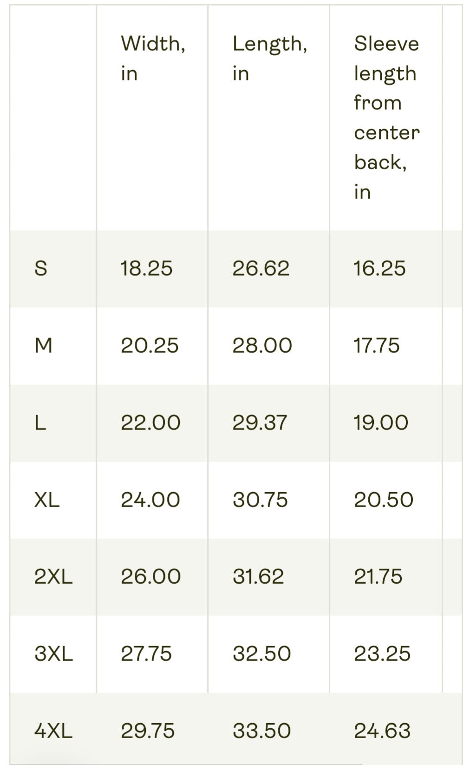Select the 2XL size row label
The height and width of the screenshot is (765, 470).
click(53, 577)
